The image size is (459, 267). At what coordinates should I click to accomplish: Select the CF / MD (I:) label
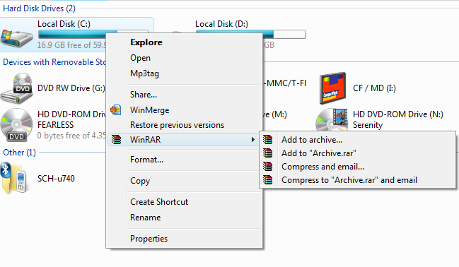[x=374, y=88]
